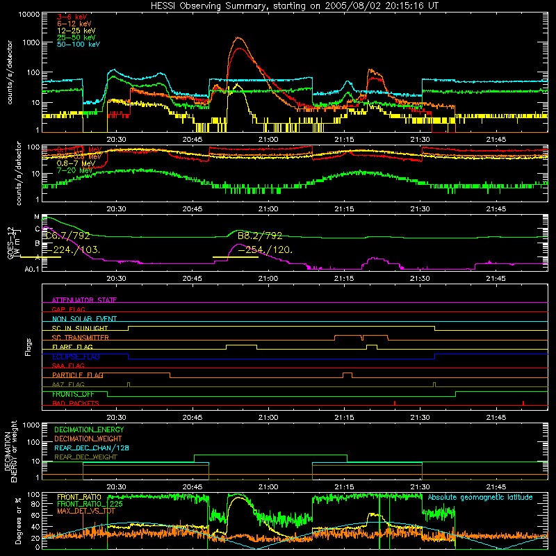Click the HESSI Observing Summary title text
The height and width of the screenshot is (556, 556).
pos(295,6)
